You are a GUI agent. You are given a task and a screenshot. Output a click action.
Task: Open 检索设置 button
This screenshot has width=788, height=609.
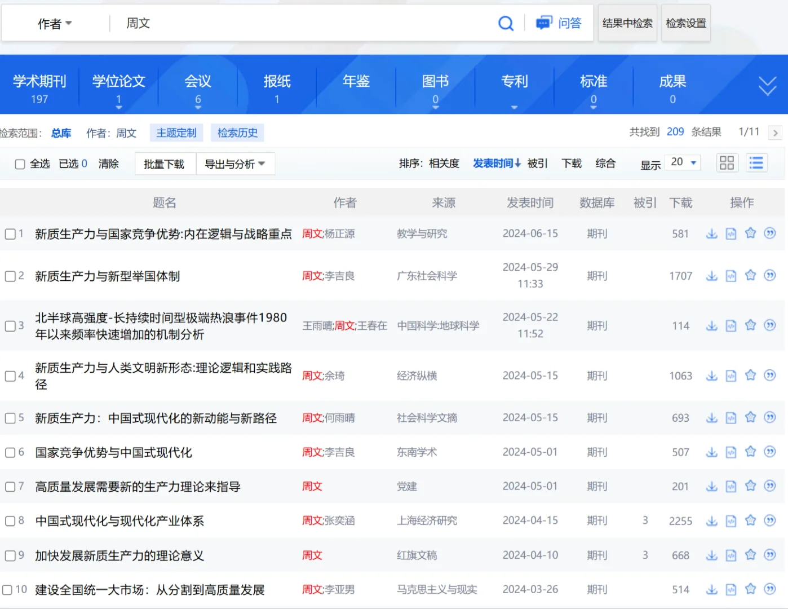686,23
